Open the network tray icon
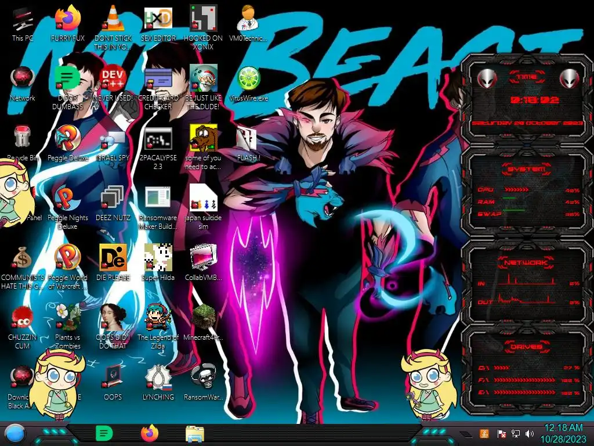594x446 pixels. pos(516,433)
